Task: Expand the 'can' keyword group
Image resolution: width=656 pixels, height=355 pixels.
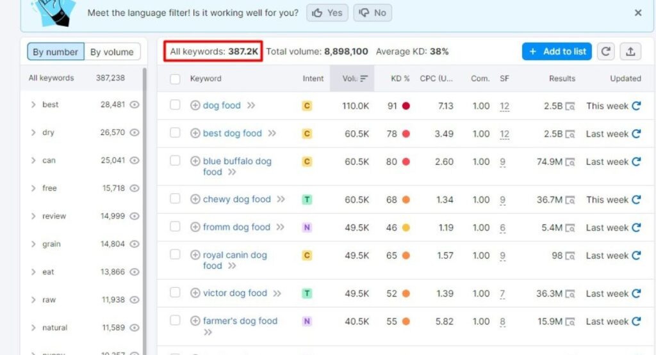Action: 33,161
